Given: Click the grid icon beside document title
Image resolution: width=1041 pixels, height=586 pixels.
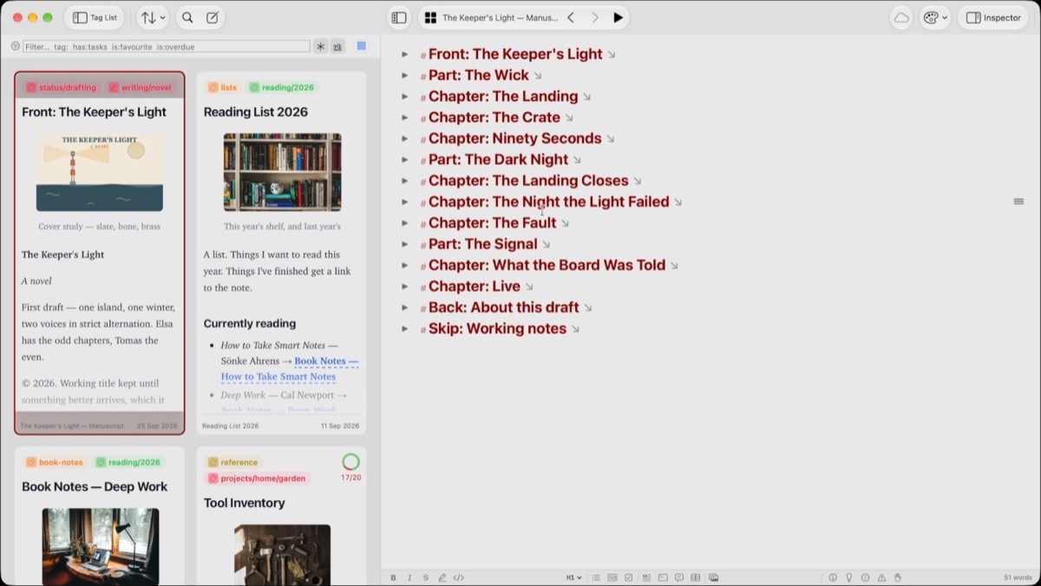Looking at the screenshot, I should 430,17.
